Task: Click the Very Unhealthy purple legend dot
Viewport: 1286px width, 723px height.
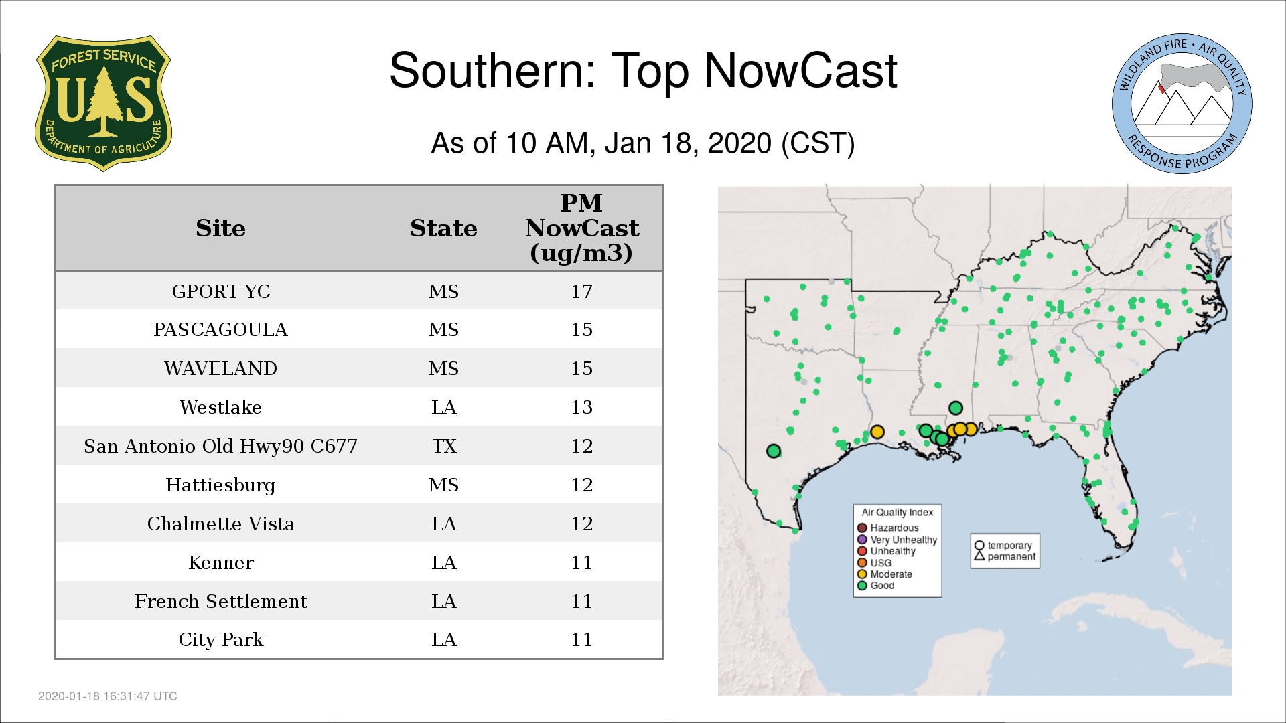Action: (863, 540)
